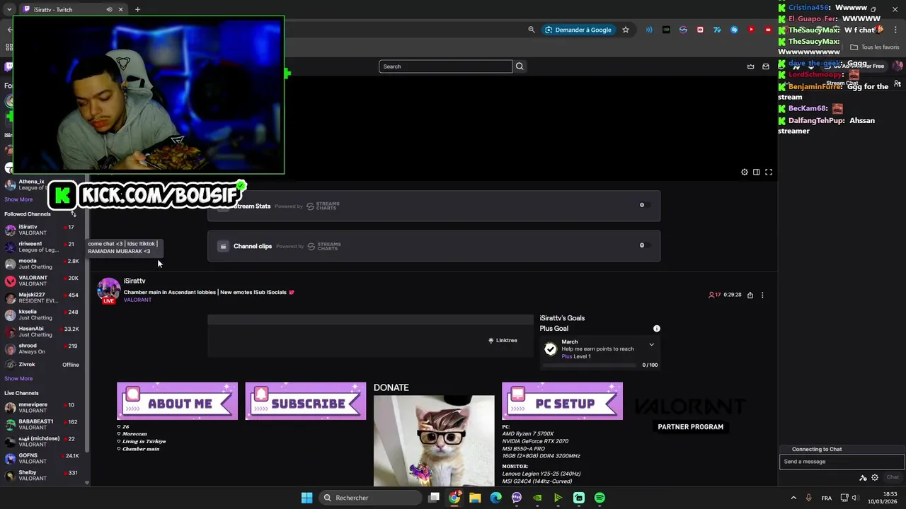Click donate cat thumbnail

coord(434,441)
